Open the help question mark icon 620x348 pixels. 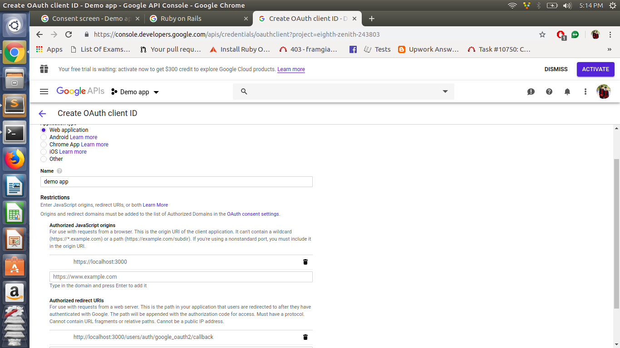tap(549, 92)
